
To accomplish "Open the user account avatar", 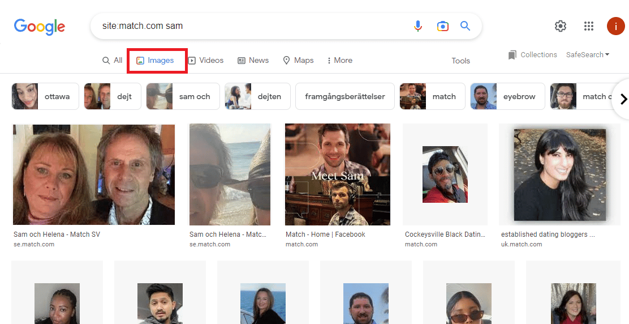I will pyautogui.click(x=615, y=26).
